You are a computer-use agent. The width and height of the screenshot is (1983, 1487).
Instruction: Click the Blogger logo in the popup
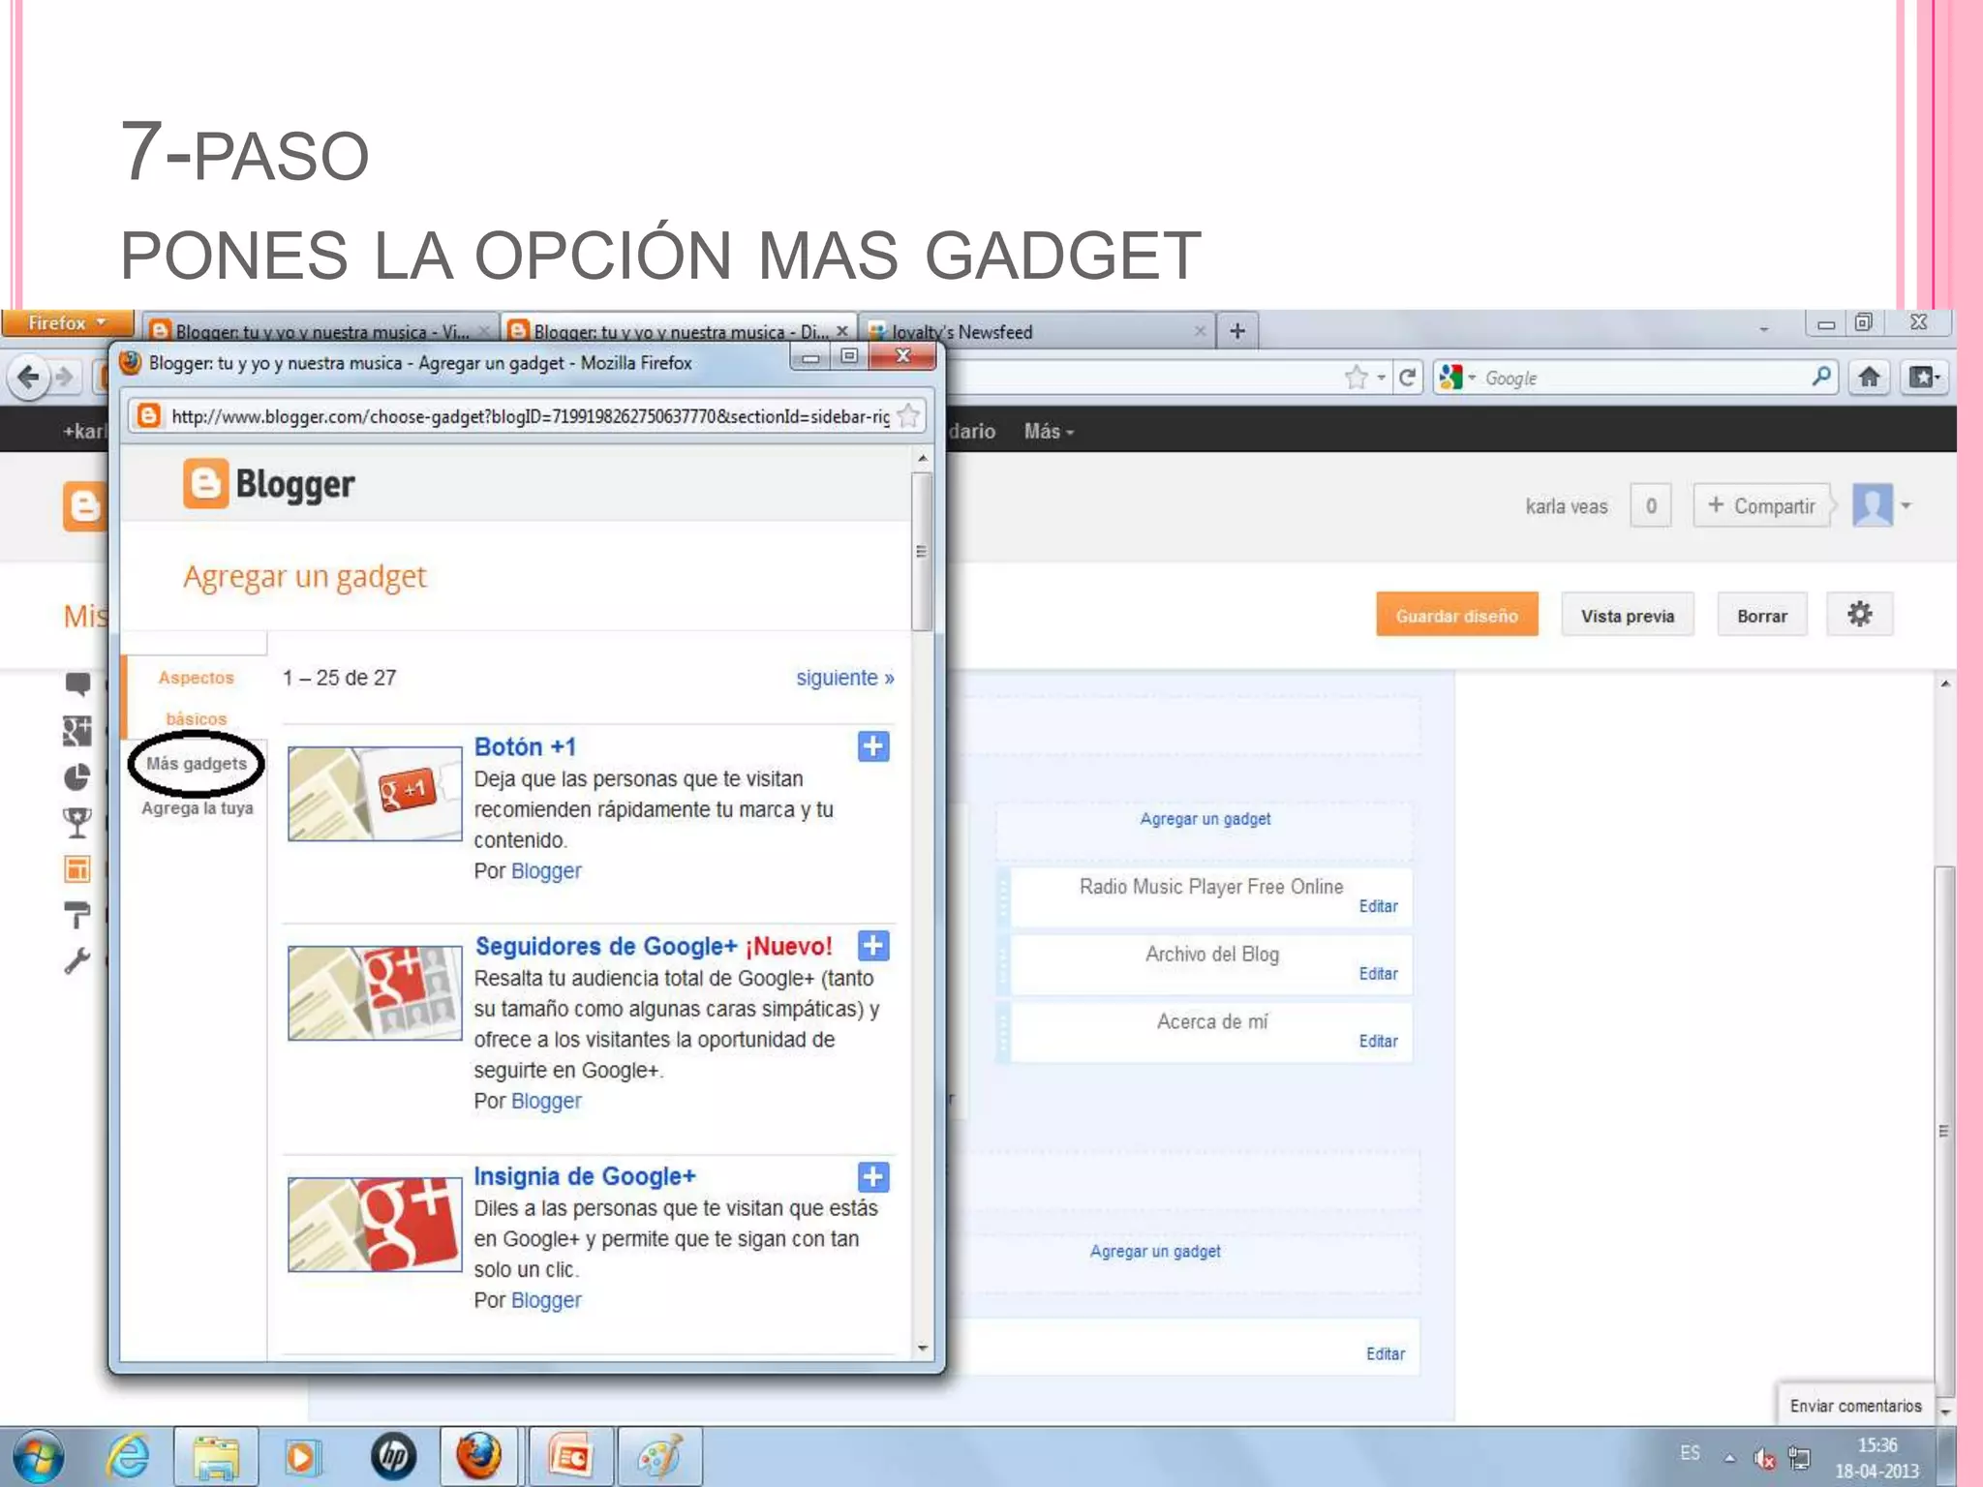point(269,484)
